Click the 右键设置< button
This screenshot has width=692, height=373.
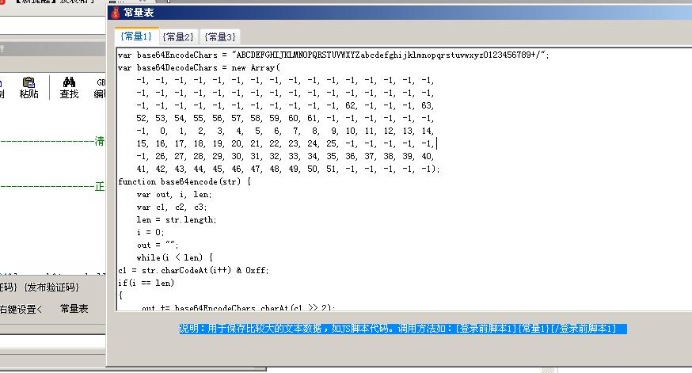tap(21, 309)
